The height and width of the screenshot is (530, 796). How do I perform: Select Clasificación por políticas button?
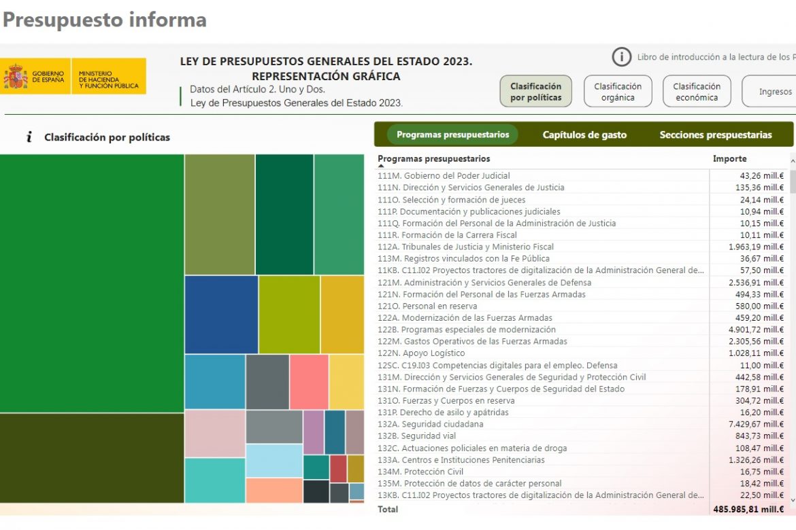tap(535, 91)
